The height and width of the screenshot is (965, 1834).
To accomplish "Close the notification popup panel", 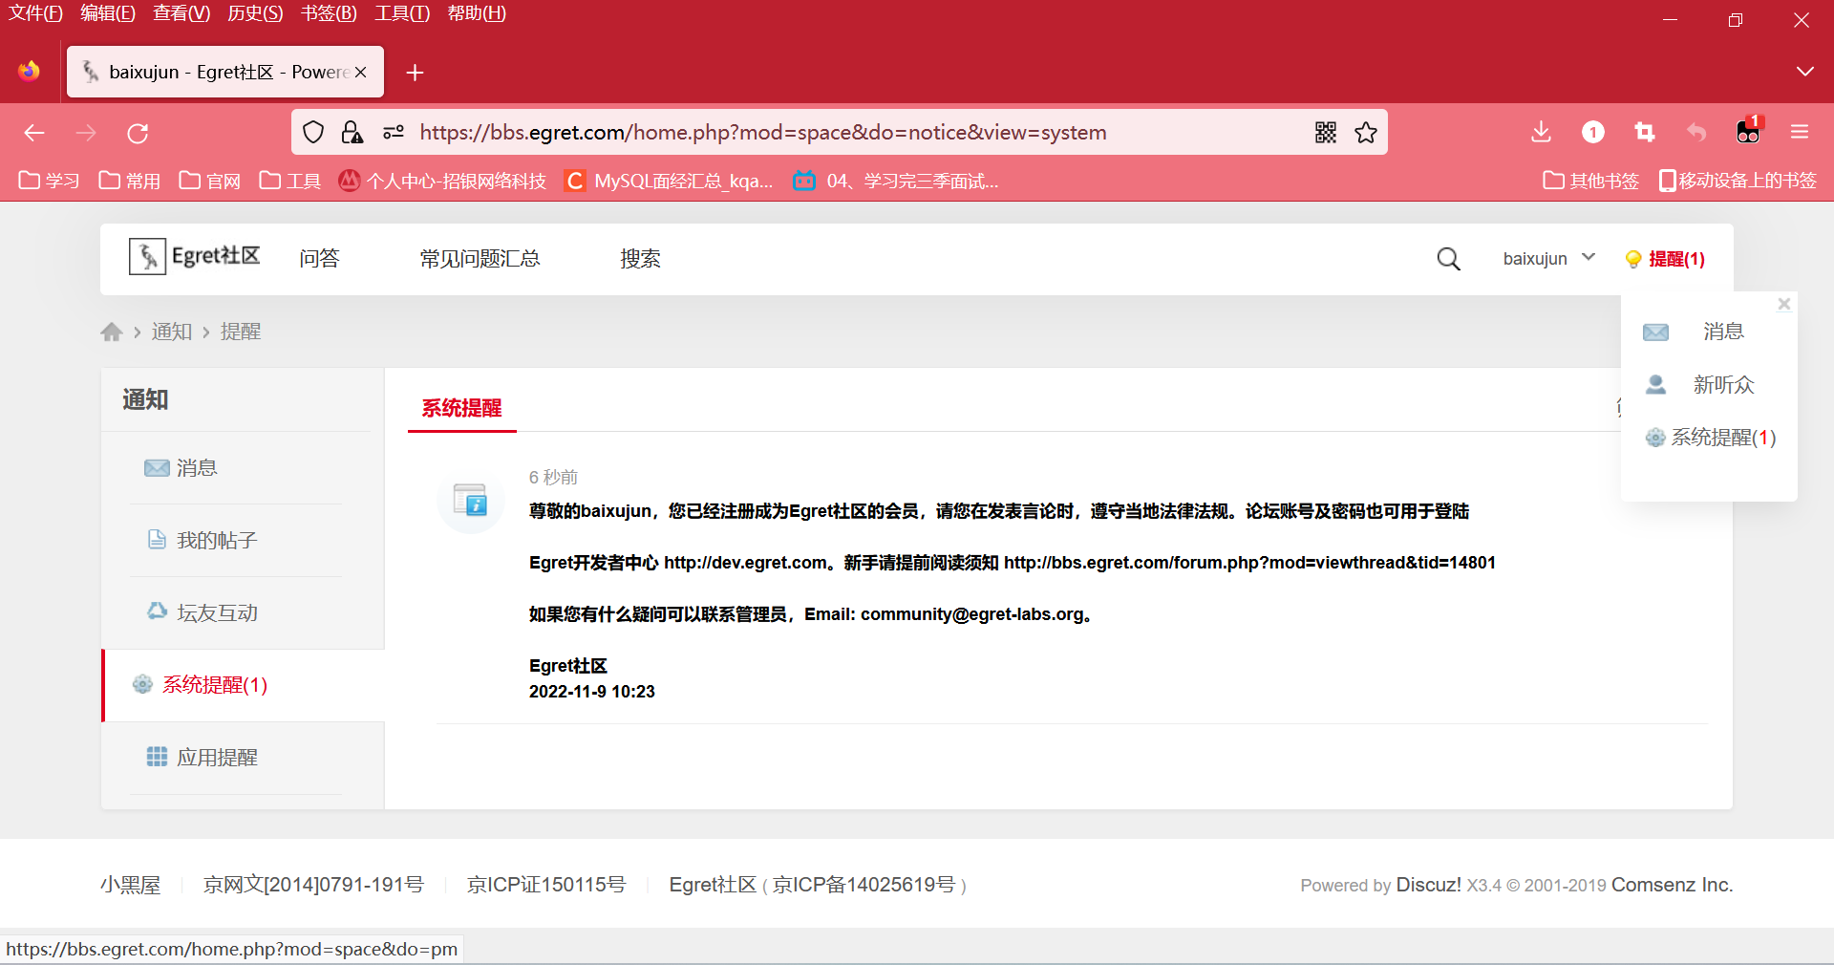I will coord(1783,304).
